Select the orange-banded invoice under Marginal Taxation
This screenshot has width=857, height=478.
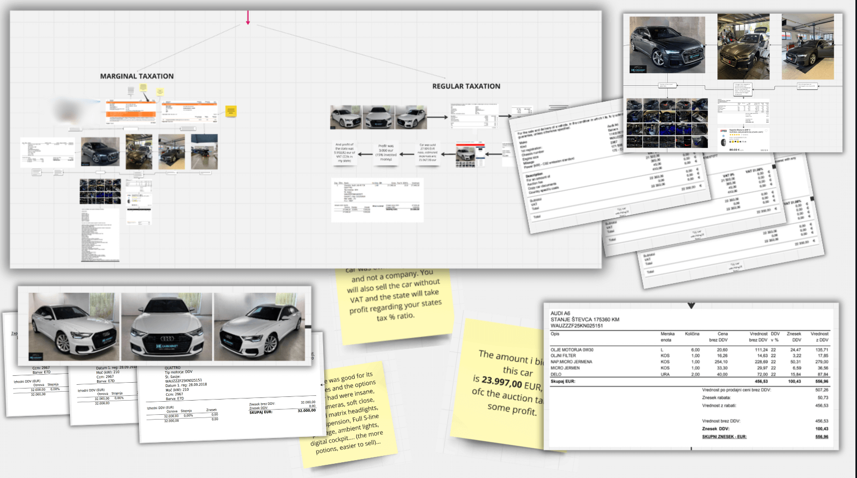131,112
